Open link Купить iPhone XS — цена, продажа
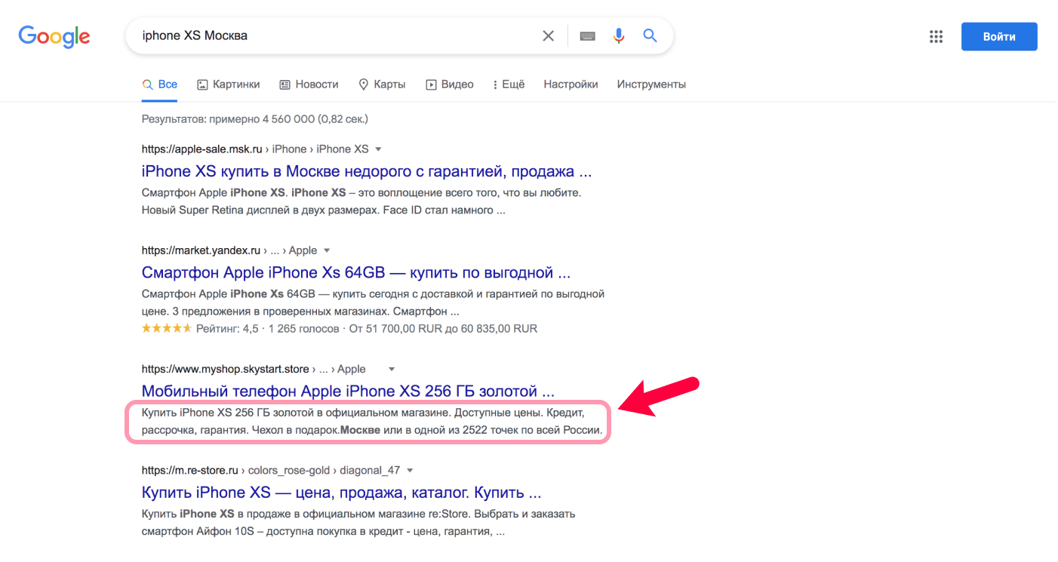This screenshot has width=1058, height=562. [342, 493]
